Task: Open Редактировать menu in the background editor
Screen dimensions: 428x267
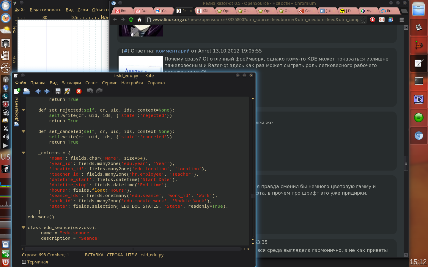Action: tap(45, 10)
